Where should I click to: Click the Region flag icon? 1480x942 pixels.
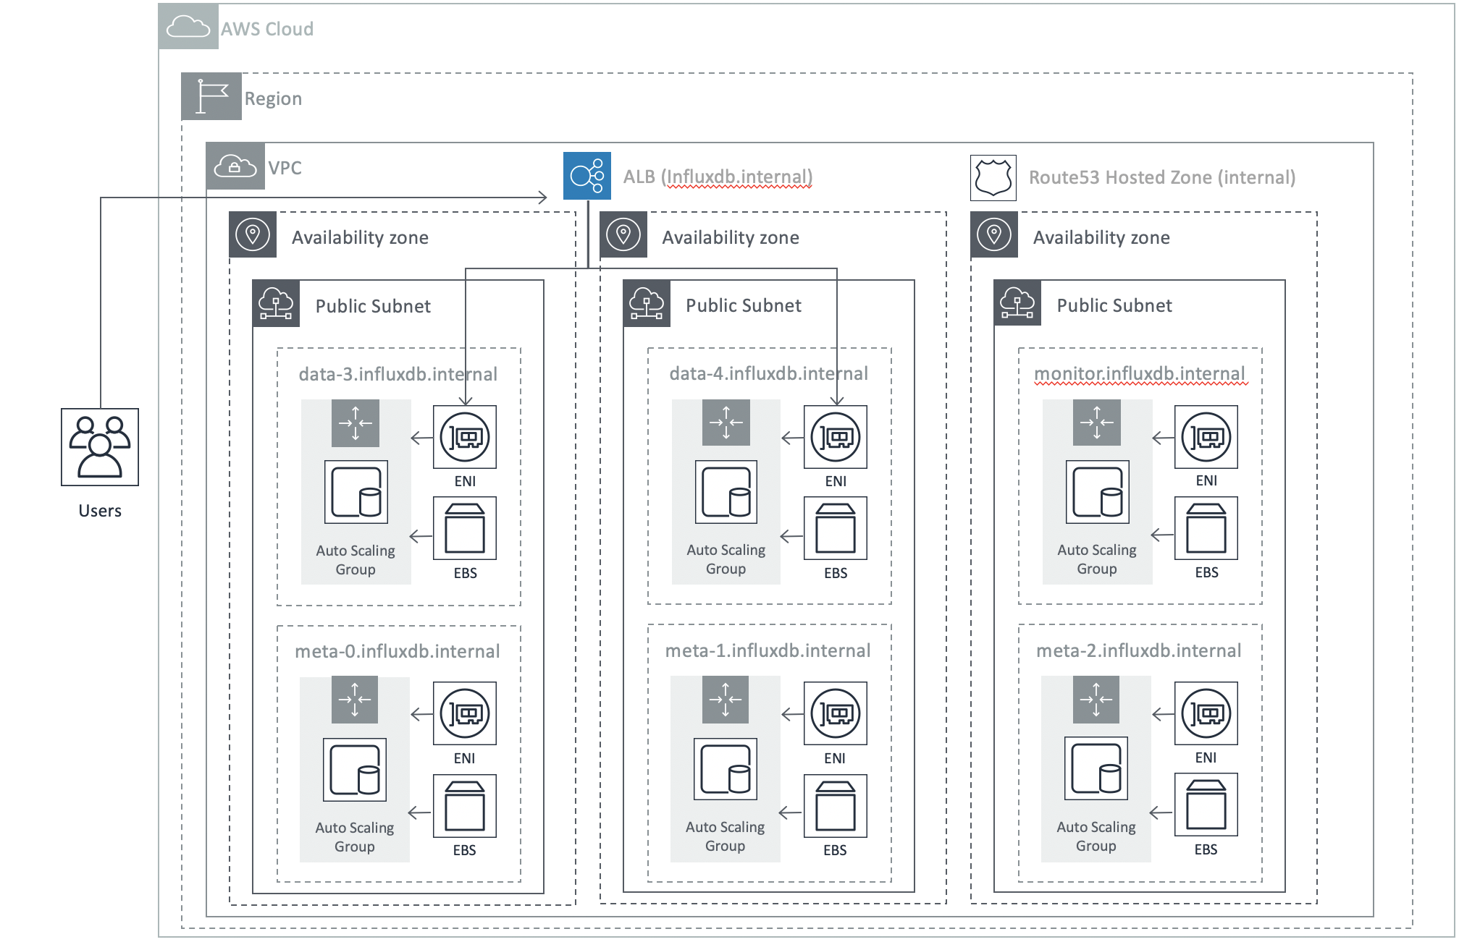[x=211, y=96]
